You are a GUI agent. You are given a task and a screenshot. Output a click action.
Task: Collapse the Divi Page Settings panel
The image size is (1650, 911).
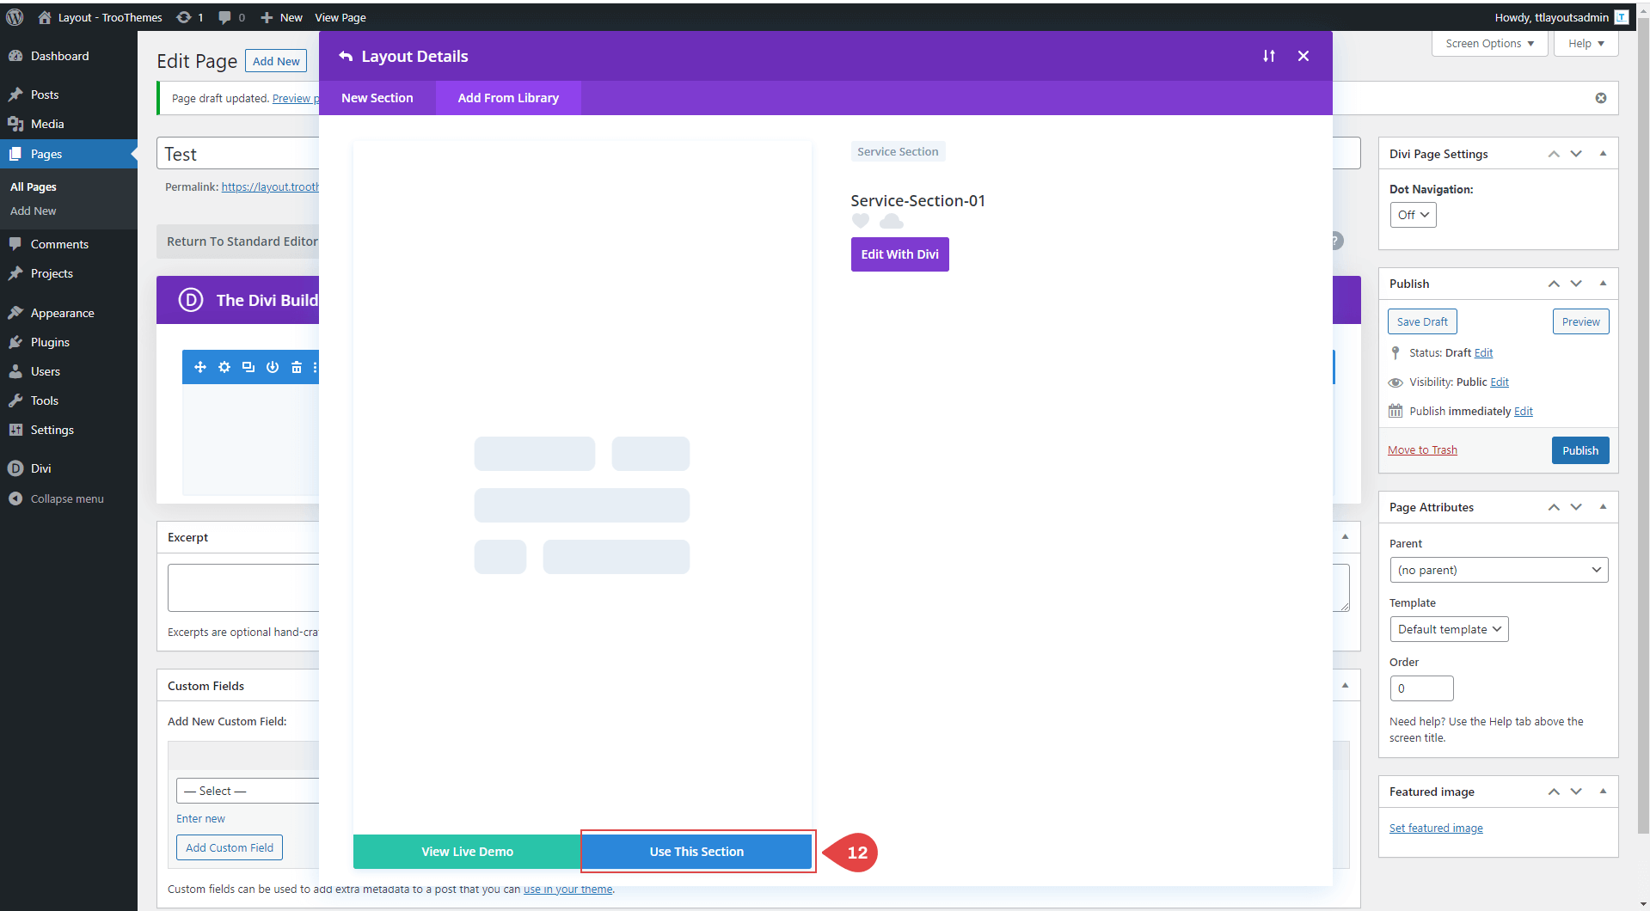(1603, 154)
